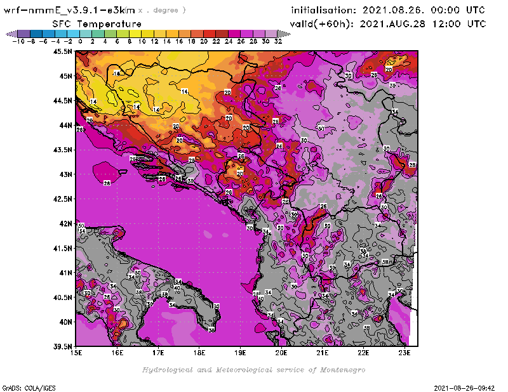
Task: Click the 21E longitude axis label
Action: pos(323,353)
